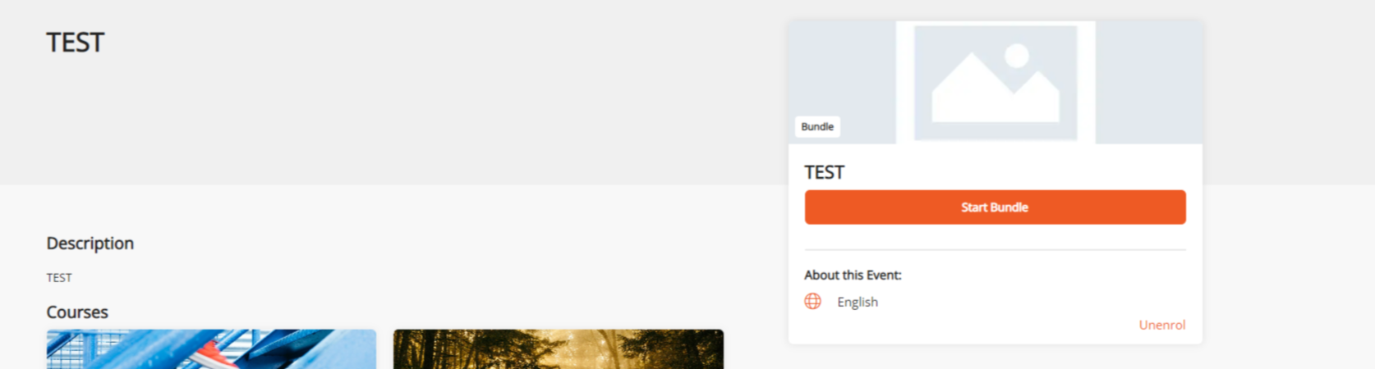Click the TEST text under Description
Image resolution: width=1375 pixels, height=369 pixels.
point(59,278)
